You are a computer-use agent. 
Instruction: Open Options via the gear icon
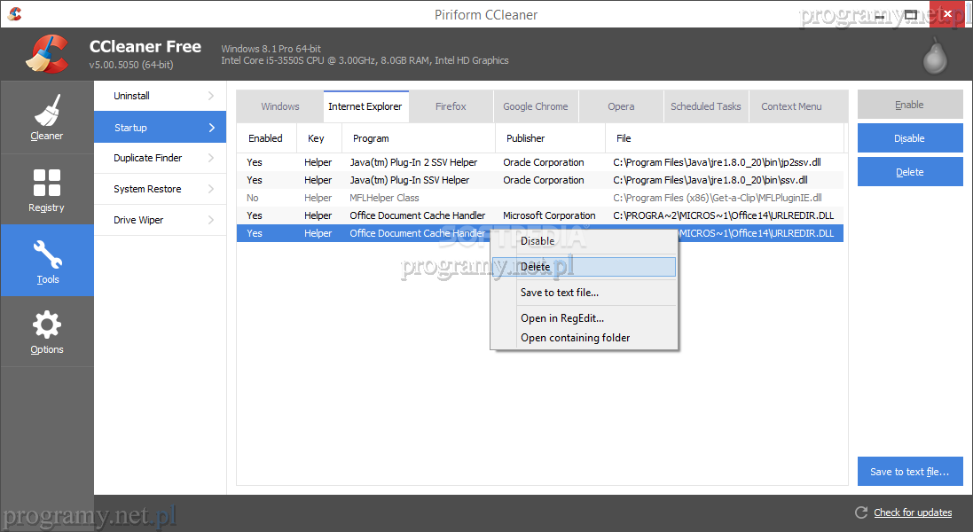coord(46,325)
